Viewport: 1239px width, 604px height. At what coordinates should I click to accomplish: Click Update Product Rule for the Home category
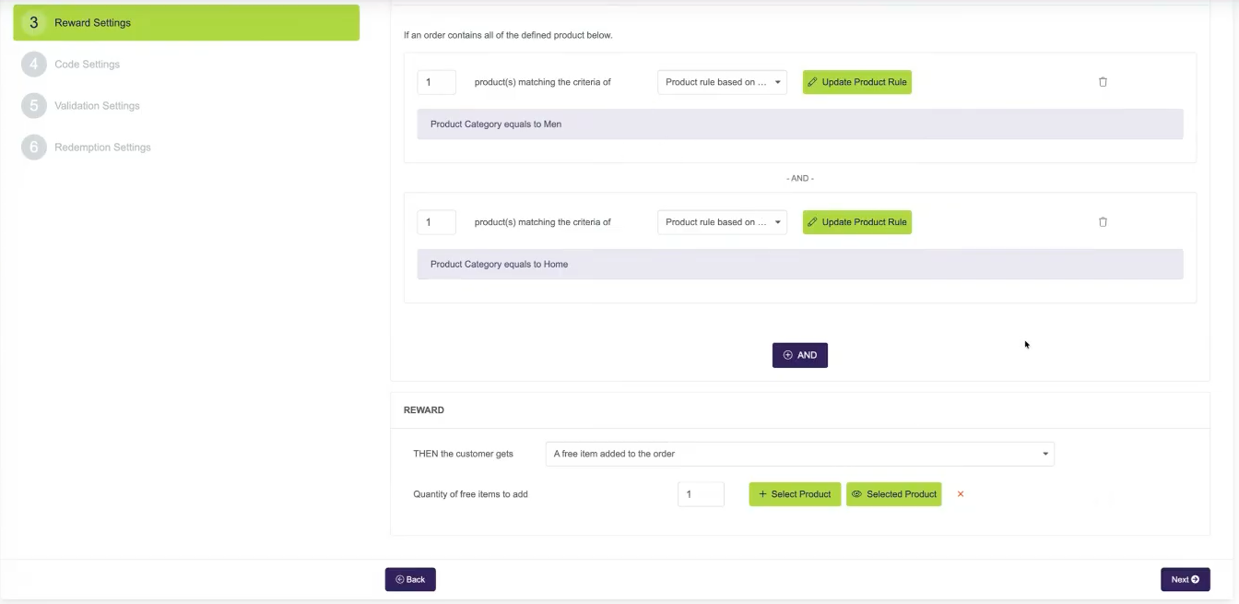857,222
